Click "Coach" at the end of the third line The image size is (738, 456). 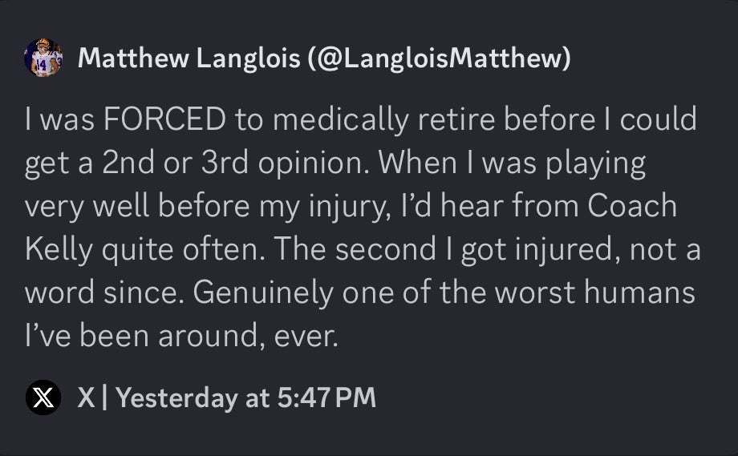[632, 206]
